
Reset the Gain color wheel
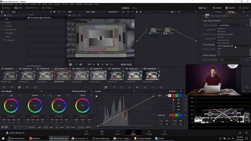(68, 96)
